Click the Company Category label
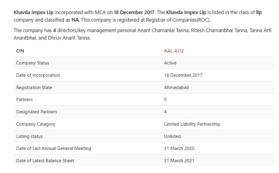This screenshot has width=279, height=173. pos(36,124)
